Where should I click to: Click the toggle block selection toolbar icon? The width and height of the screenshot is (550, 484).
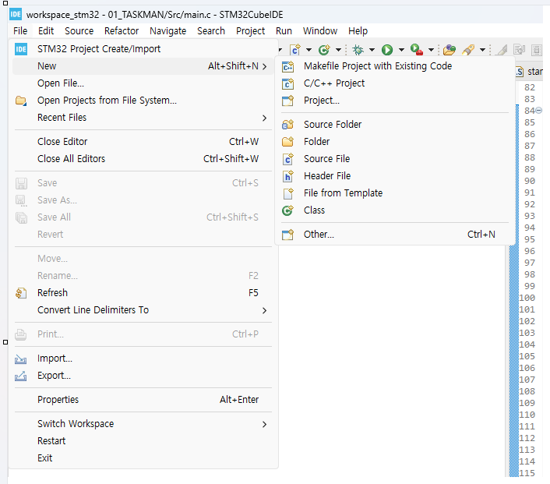(x=537, y=50)
